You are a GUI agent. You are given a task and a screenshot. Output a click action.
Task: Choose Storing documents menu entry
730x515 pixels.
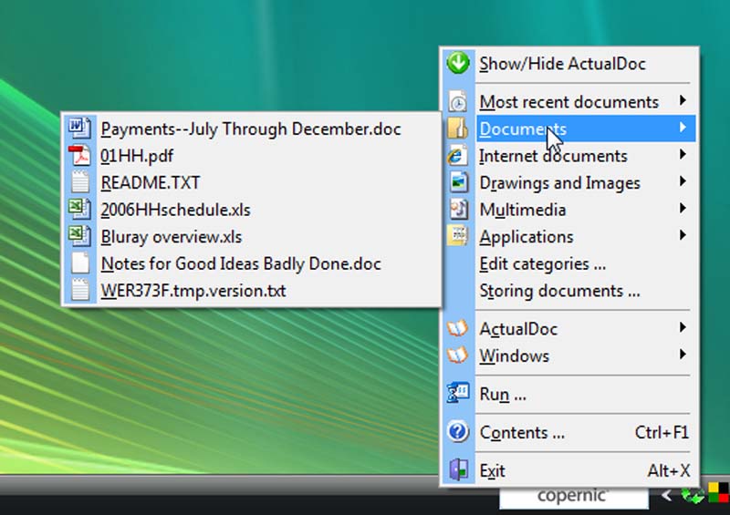(x=559, y=292)
